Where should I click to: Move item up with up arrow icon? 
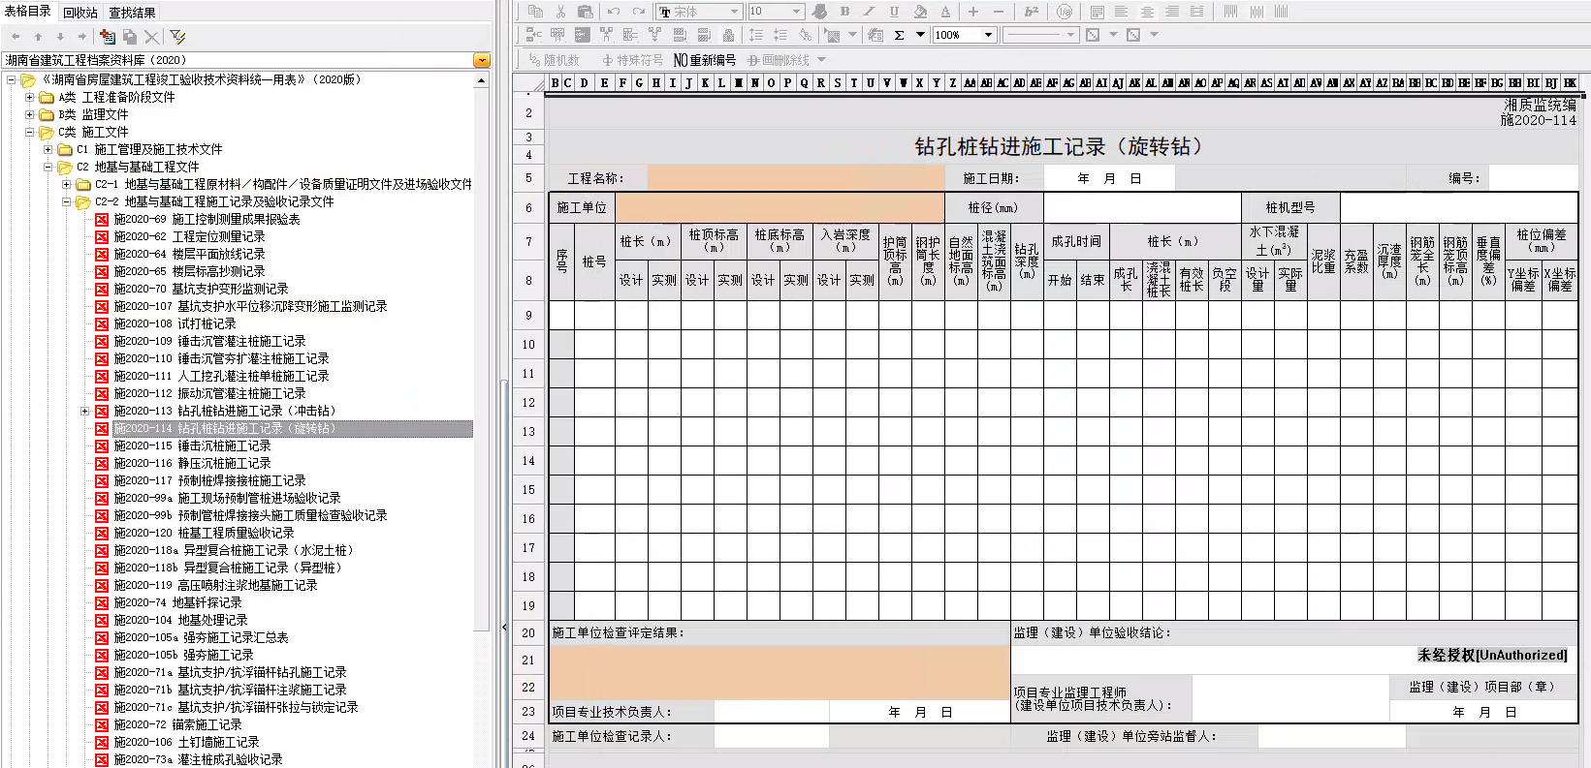(38, 37)
